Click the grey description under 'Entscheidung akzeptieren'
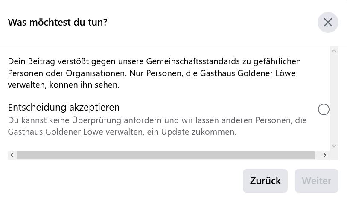This screenshot has height=199, width=347. (x=157, y=126)
